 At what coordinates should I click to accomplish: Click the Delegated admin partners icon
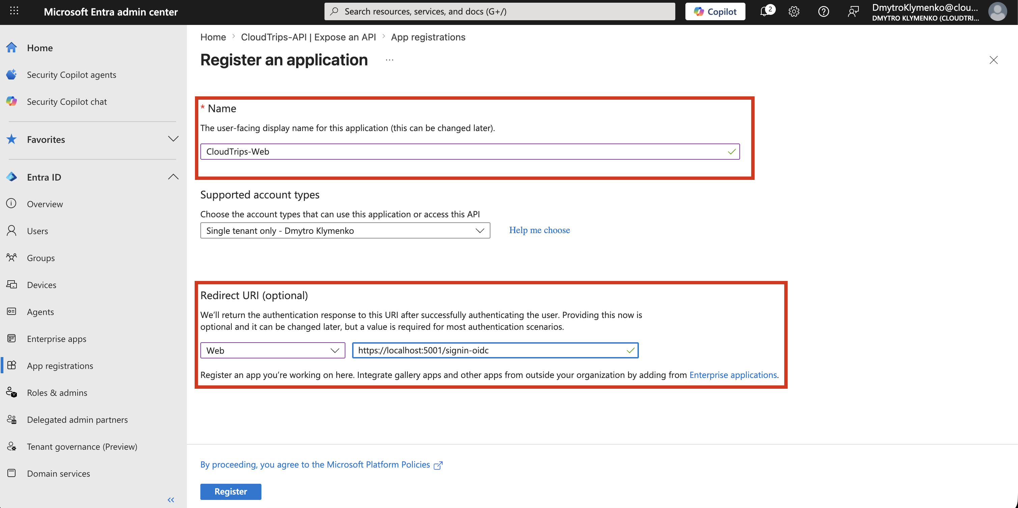[x=11, y=419]
